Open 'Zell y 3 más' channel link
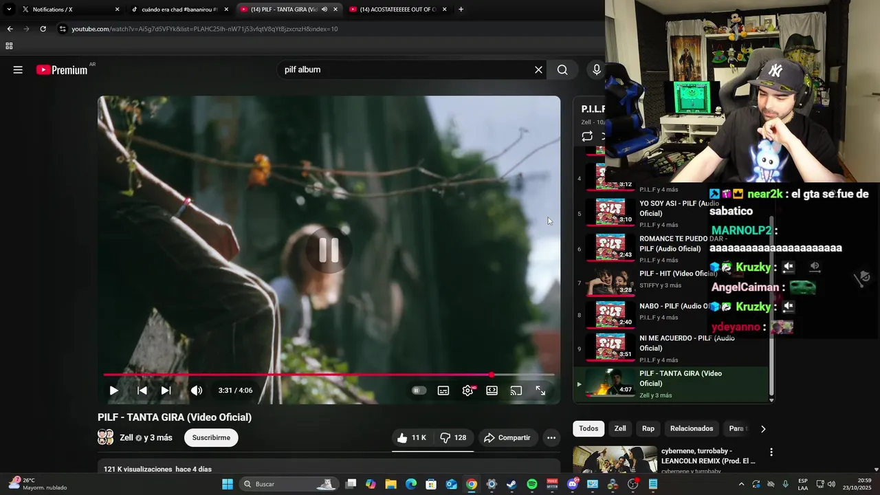 146,438
